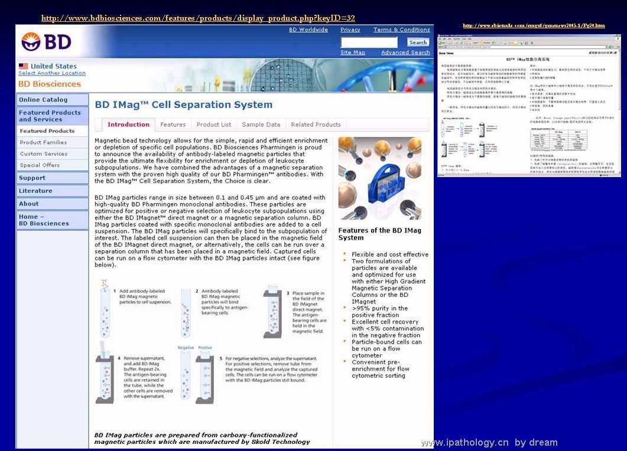Switch to the Product List tab

[213, 125]
